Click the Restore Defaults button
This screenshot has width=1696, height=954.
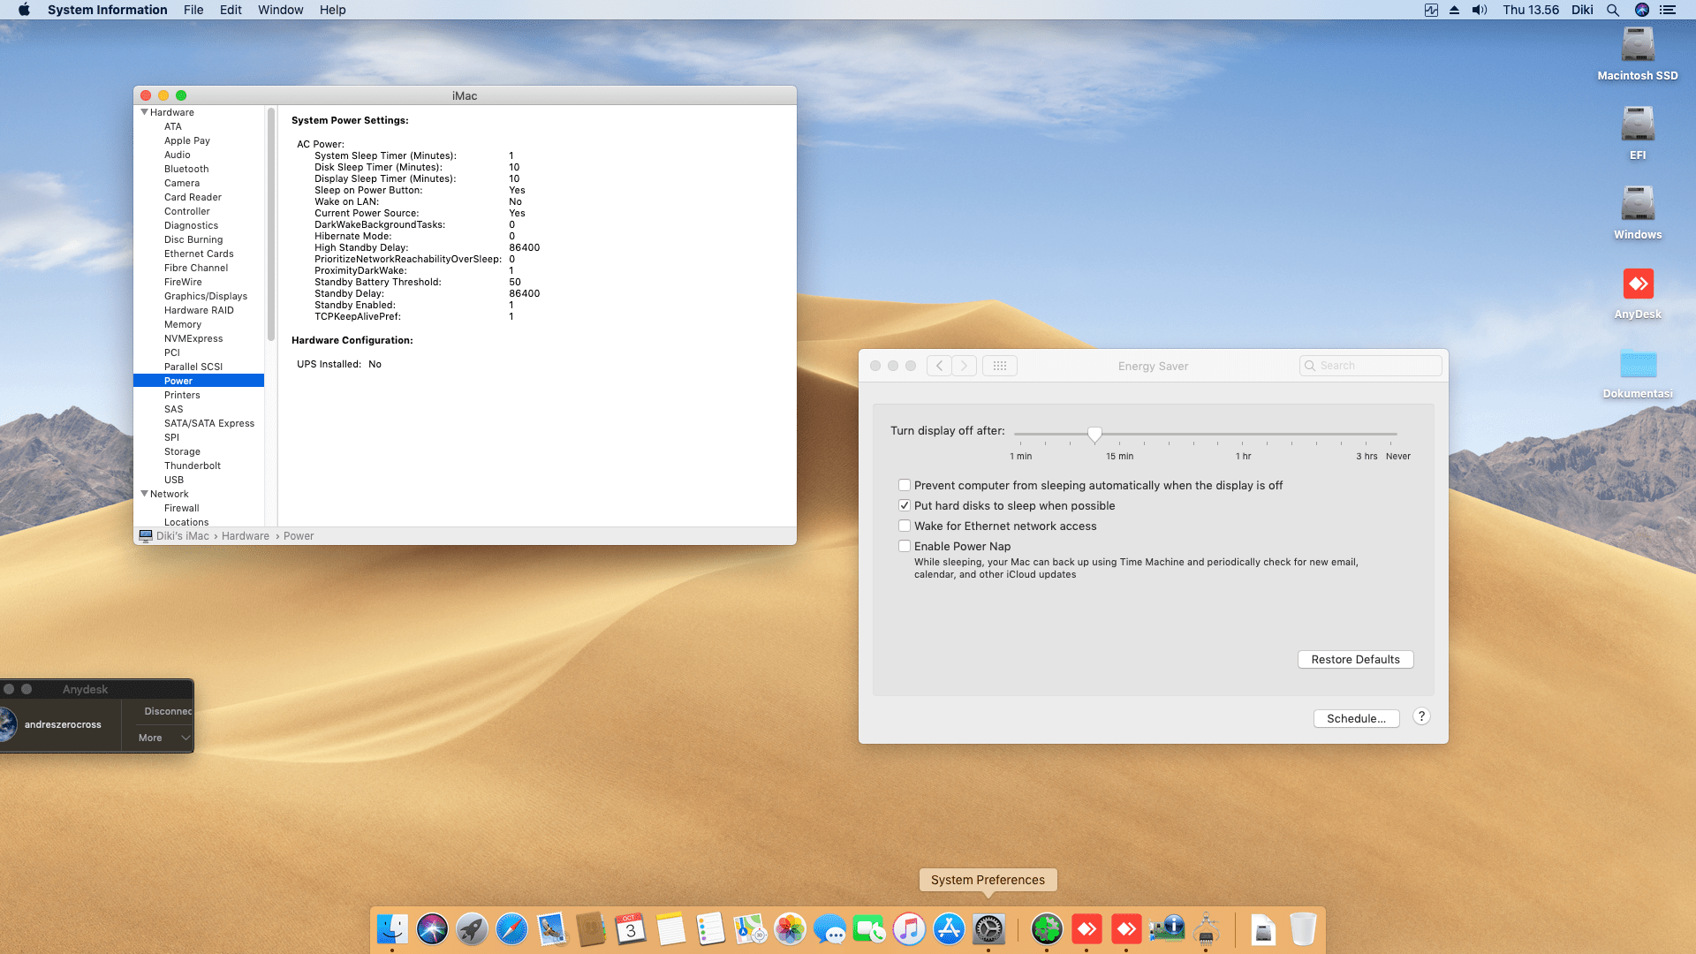(x=1355, y=659)
